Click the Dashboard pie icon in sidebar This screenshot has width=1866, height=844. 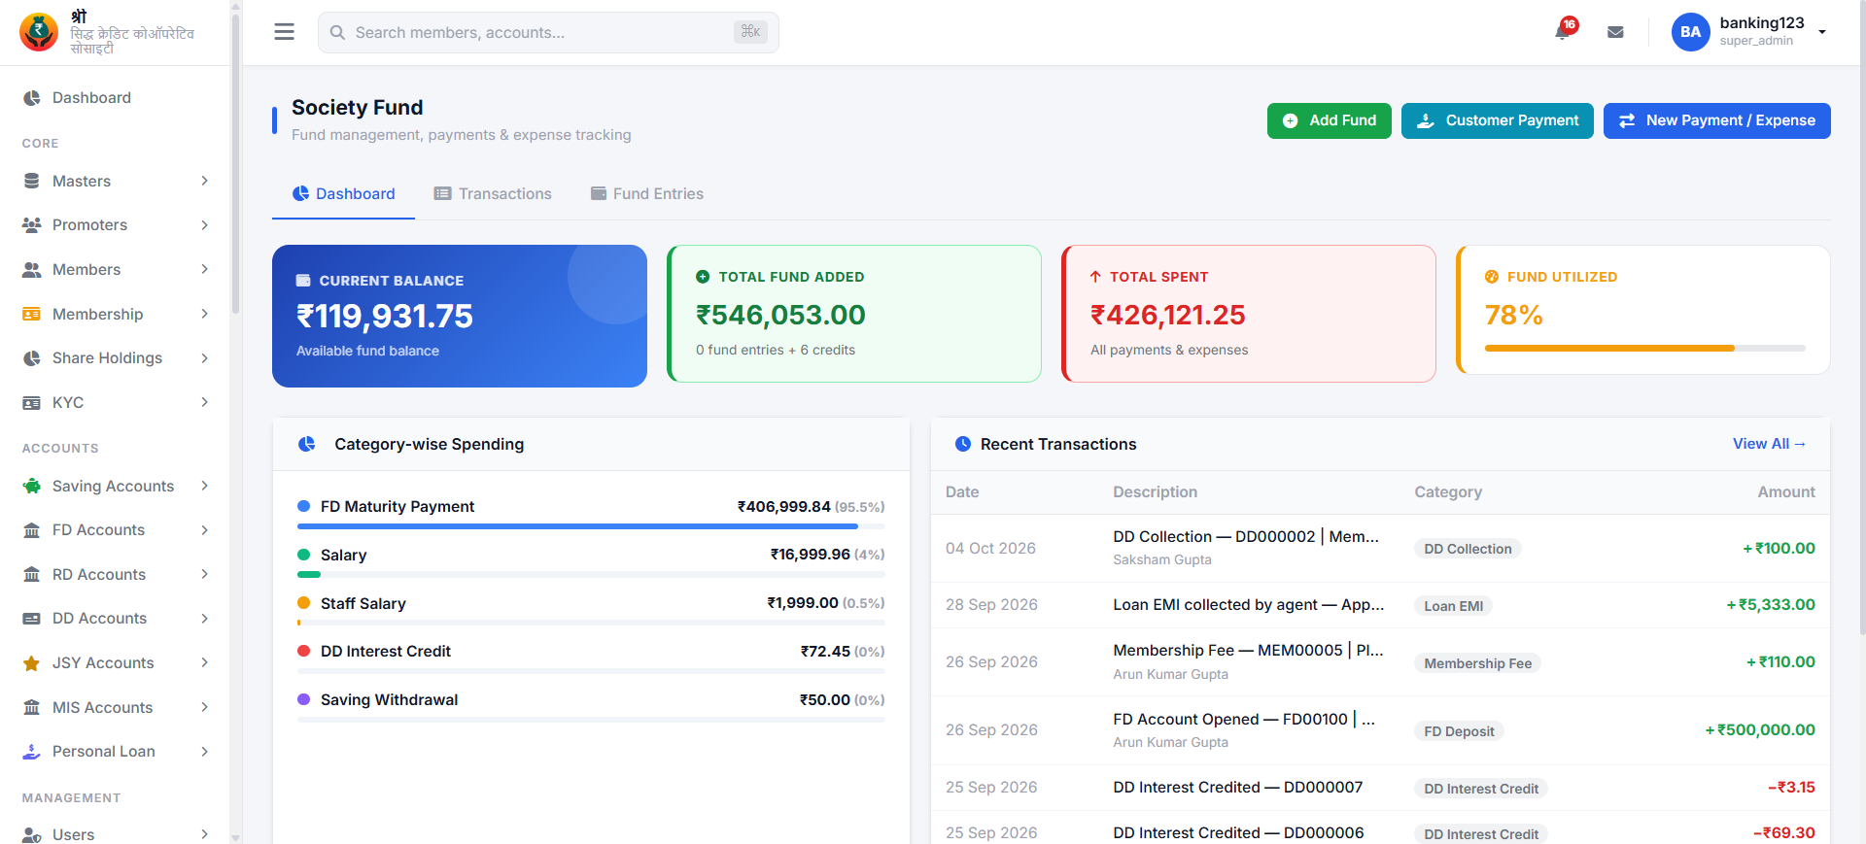[32, 98]
